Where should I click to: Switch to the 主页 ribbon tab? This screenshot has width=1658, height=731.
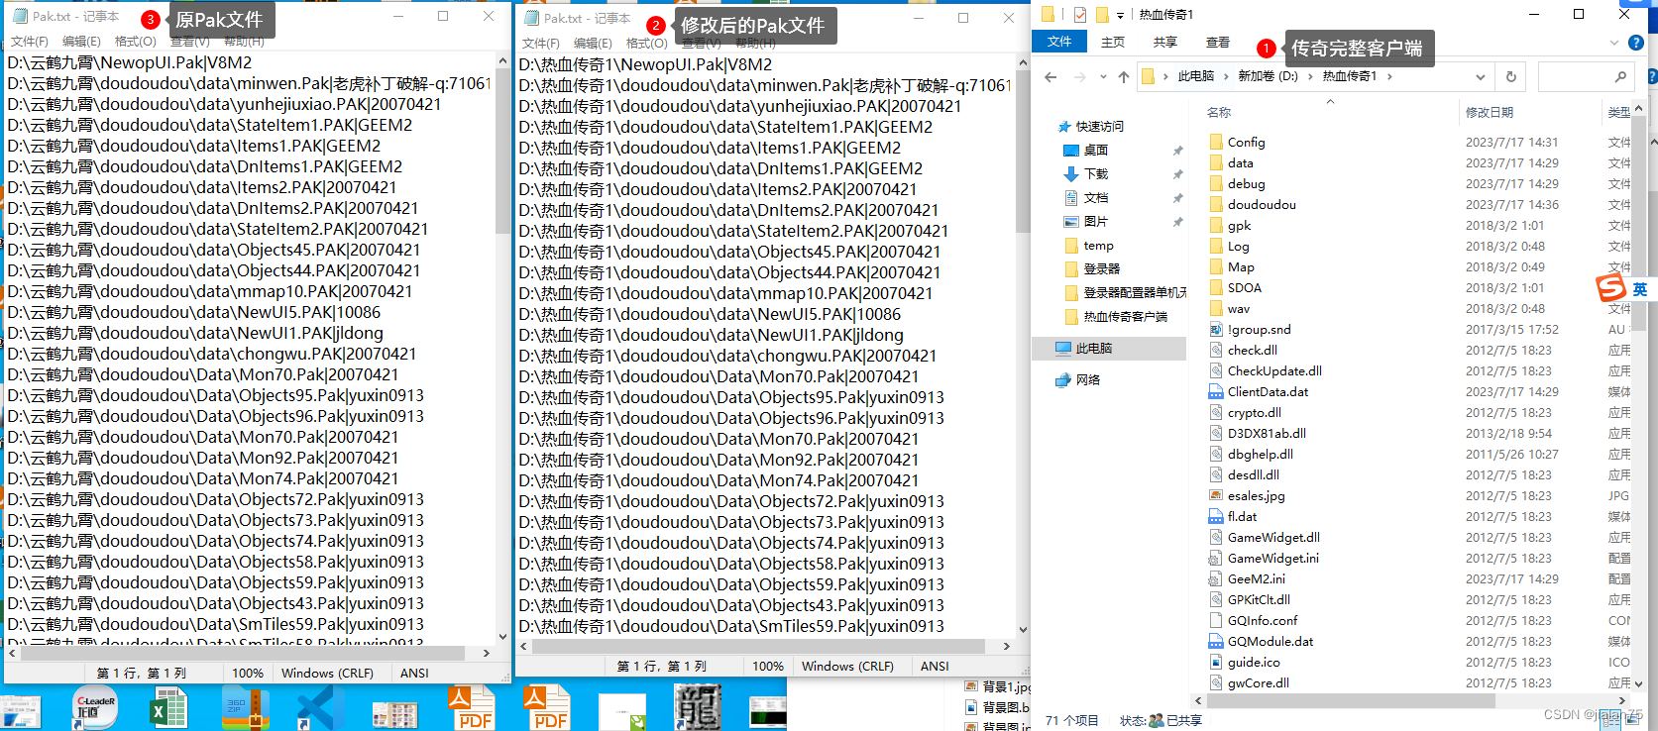tap(1113, 43)
